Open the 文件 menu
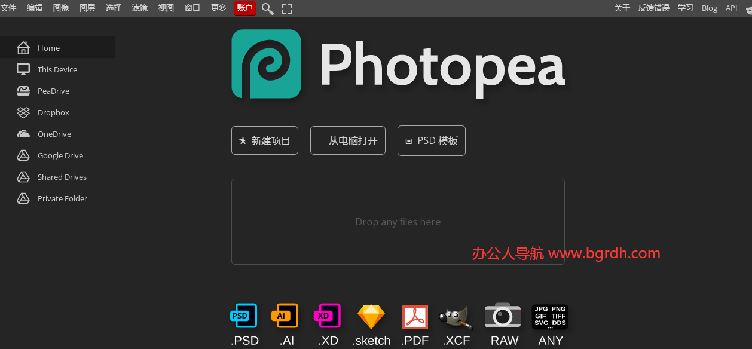Screen dimensions: 752x349 (8, 8)
